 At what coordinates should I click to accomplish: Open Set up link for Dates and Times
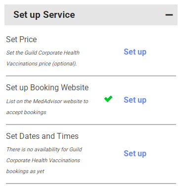135,154
